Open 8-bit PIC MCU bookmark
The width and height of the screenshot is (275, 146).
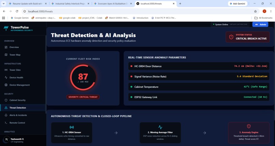click(163, 18)
